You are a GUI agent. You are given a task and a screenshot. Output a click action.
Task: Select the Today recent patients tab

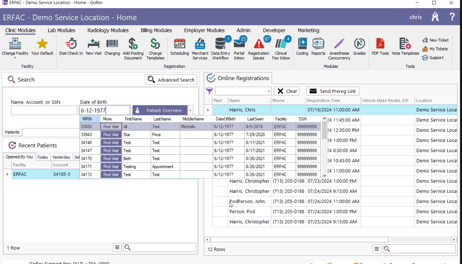click(x=42, y=157)
